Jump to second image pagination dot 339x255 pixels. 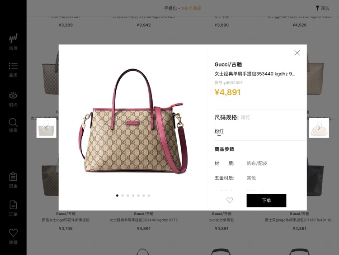[x=122, y=195]
